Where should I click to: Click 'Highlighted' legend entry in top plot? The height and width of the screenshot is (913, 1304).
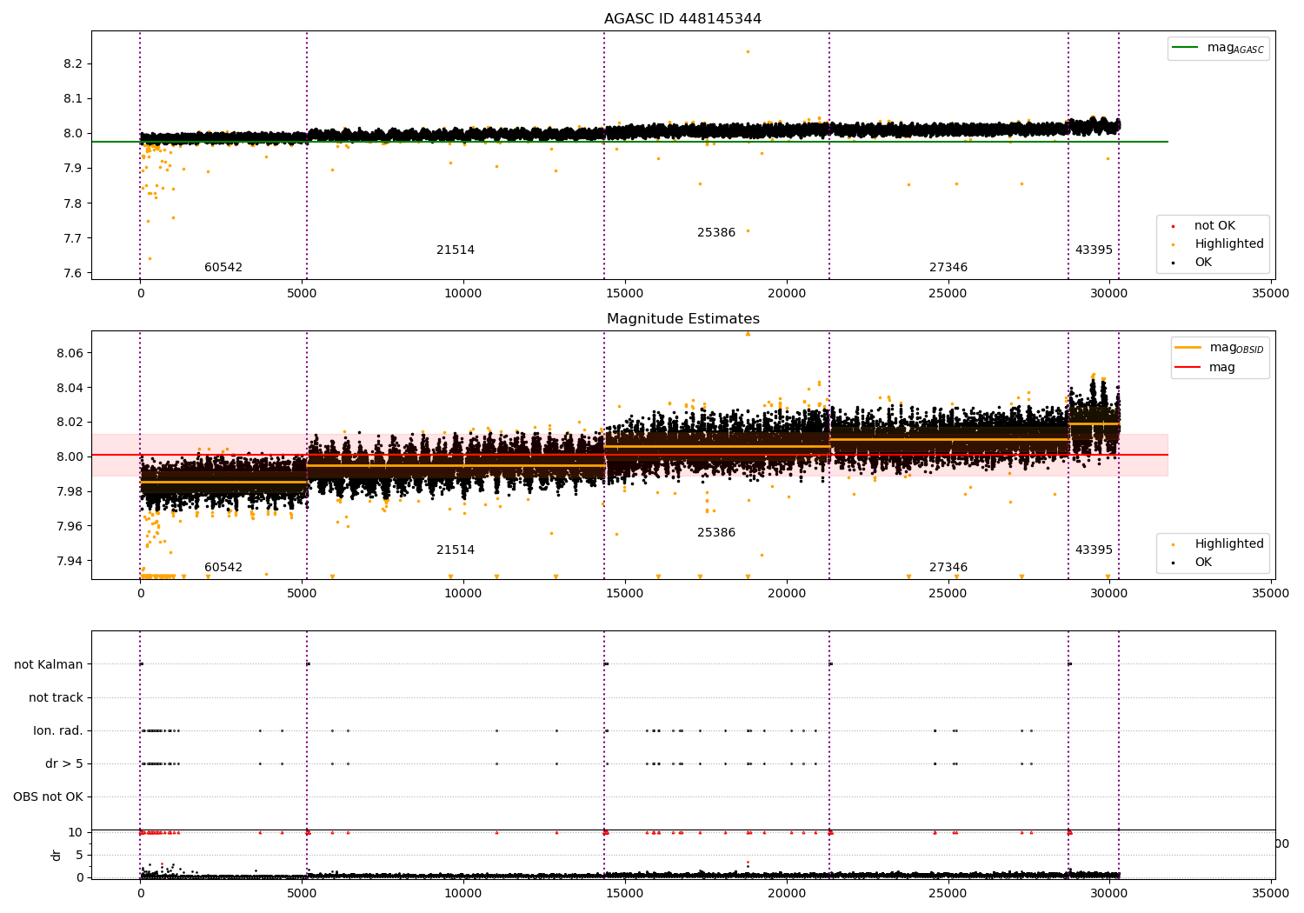(x=1216, y=244)
